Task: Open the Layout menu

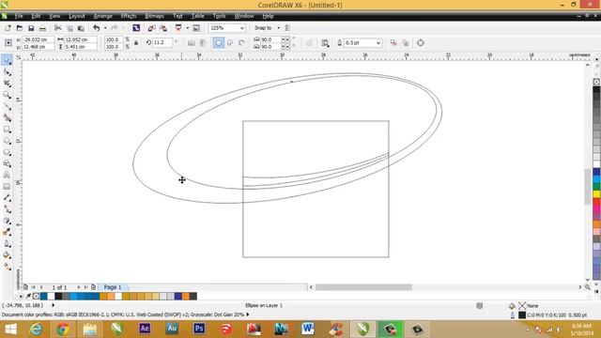Action: 77,16
